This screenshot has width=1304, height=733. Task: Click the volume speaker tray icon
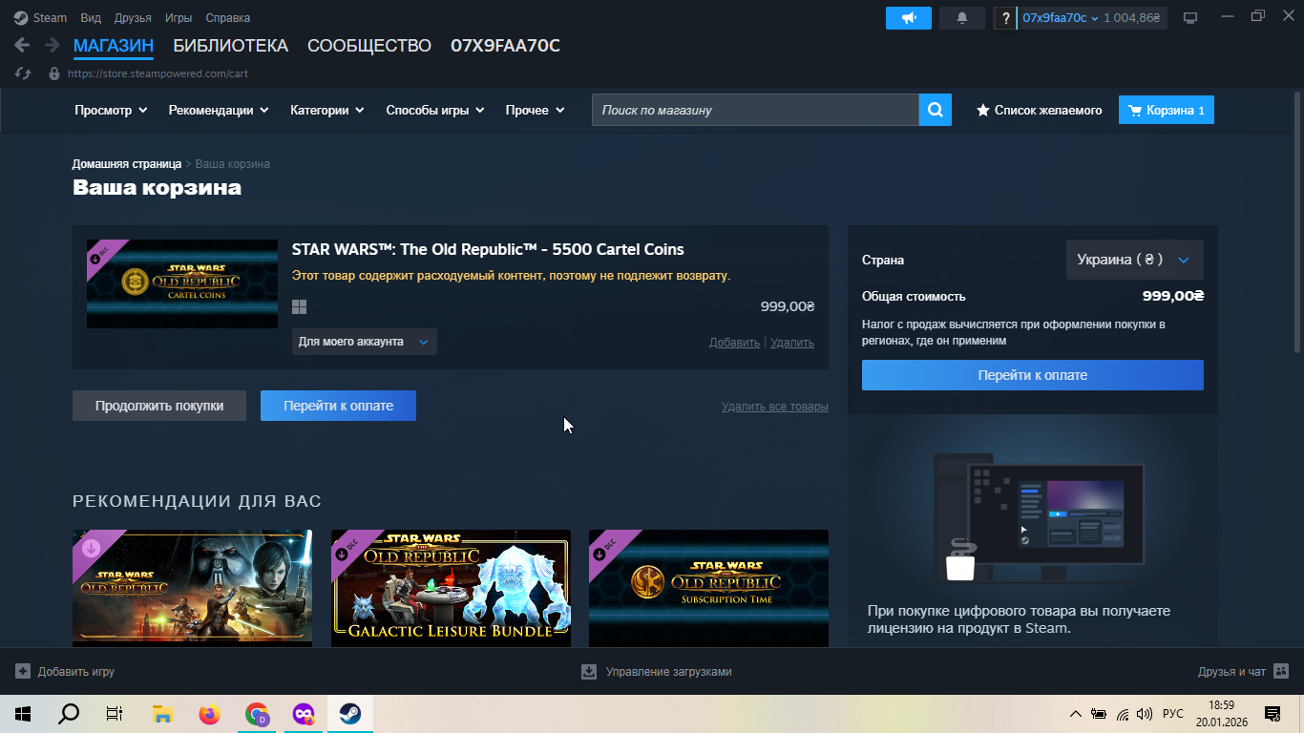[1145, 714]
